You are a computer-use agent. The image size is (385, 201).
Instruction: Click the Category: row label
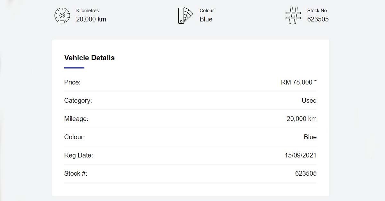click(78, 100)
